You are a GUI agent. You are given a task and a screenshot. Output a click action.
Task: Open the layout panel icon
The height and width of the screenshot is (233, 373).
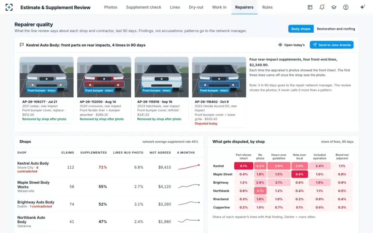310,7
